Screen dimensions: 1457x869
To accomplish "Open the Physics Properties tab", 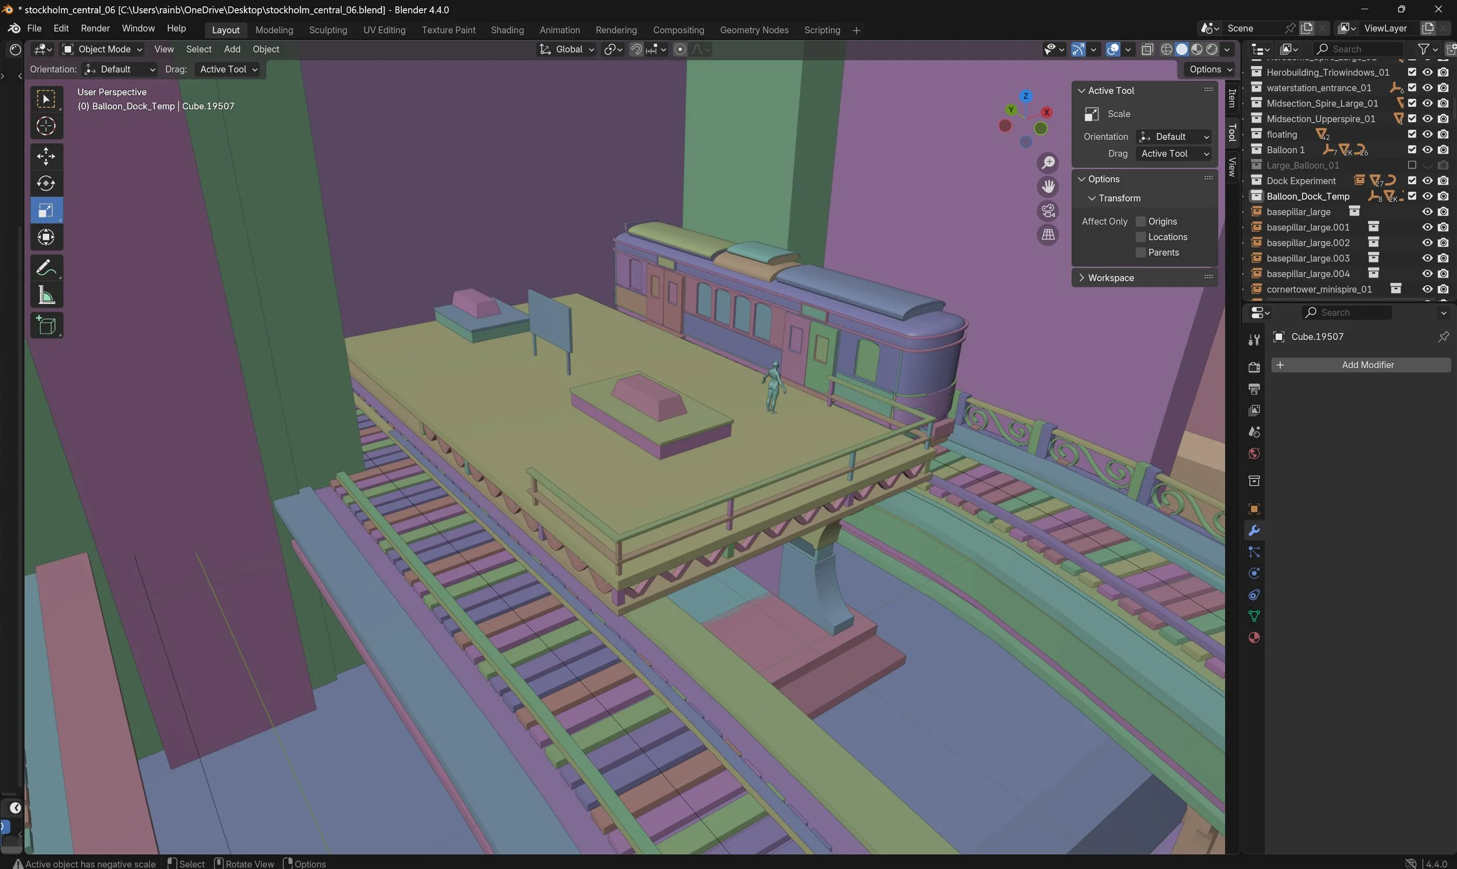I will (1254, 573).
